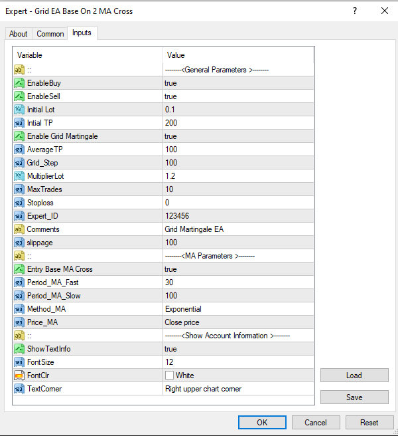Click the double-type icon beside MultiplierLot
This screenshot has width=398, height=436.
click(x=19, y=176)
